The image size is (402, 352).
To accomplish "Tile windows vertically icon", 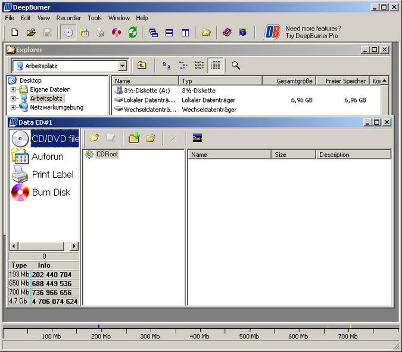I will tap(185, 33).
